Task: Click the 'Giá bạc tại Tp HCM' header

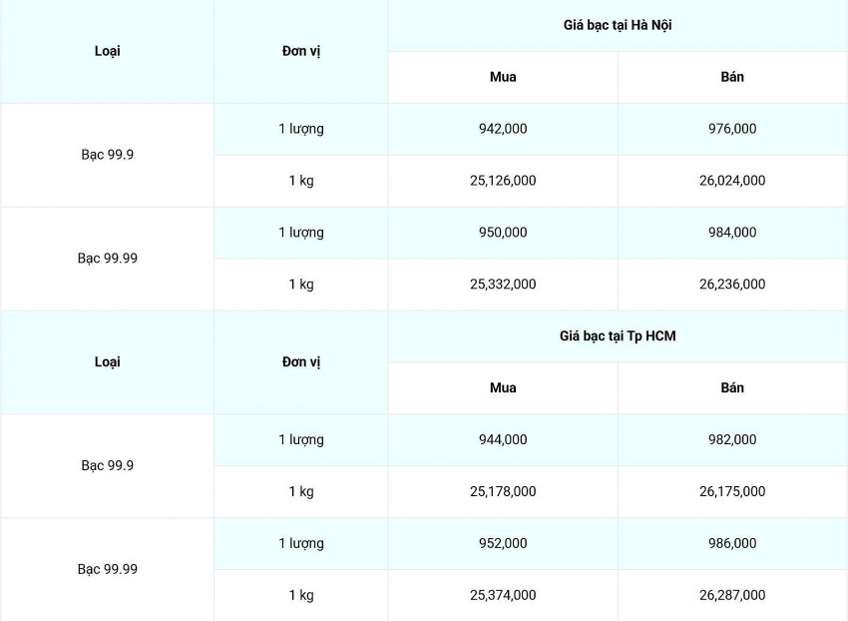Action: [618, 335]
